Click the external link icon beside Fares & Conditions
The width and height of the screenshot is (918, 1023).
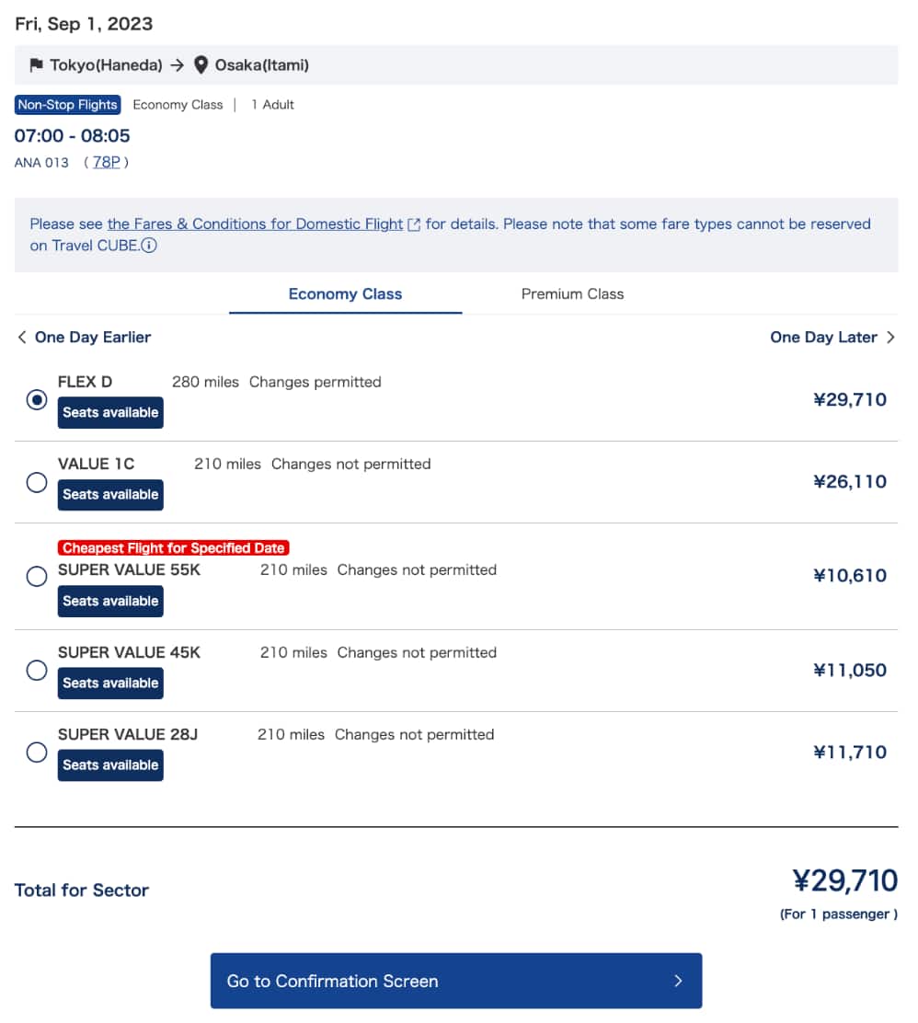pyautogui.click(x=414, y=224)
